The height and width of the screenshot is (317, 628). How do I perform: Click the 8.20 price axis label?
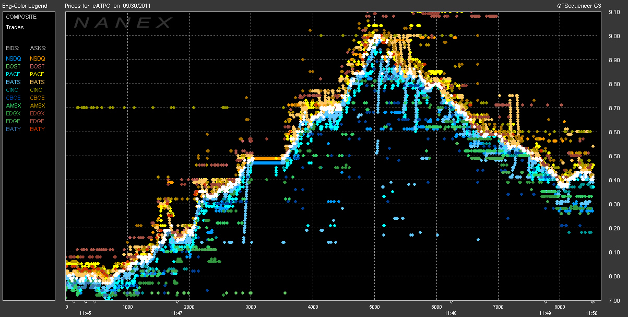click(614, 228)
